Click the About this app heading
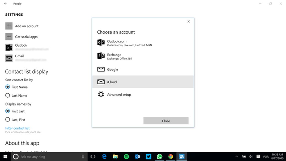This screenshot has width=286, height=161. (x=22, y=143)
